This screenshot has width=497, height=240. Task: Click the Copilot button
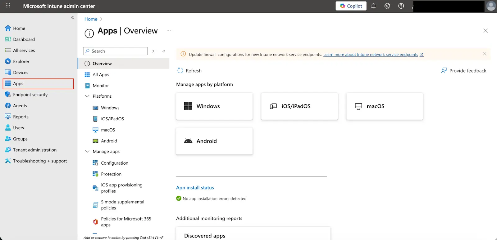pos(351,6)
